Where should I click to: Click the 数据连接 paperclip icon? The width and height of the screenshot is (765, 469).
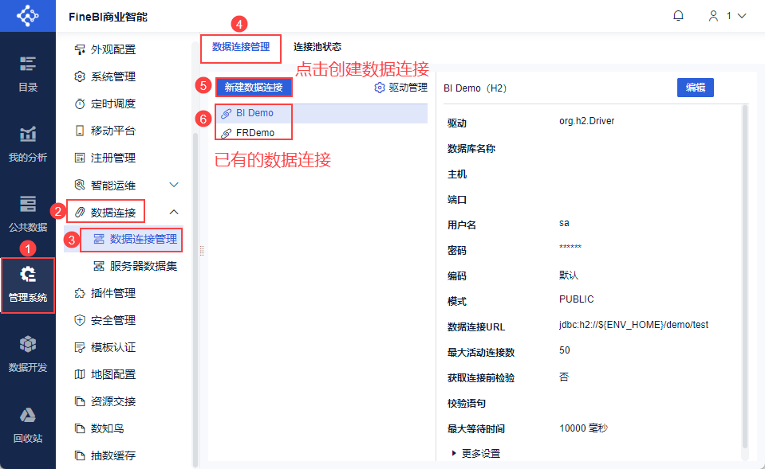click(x=80, y=213)
